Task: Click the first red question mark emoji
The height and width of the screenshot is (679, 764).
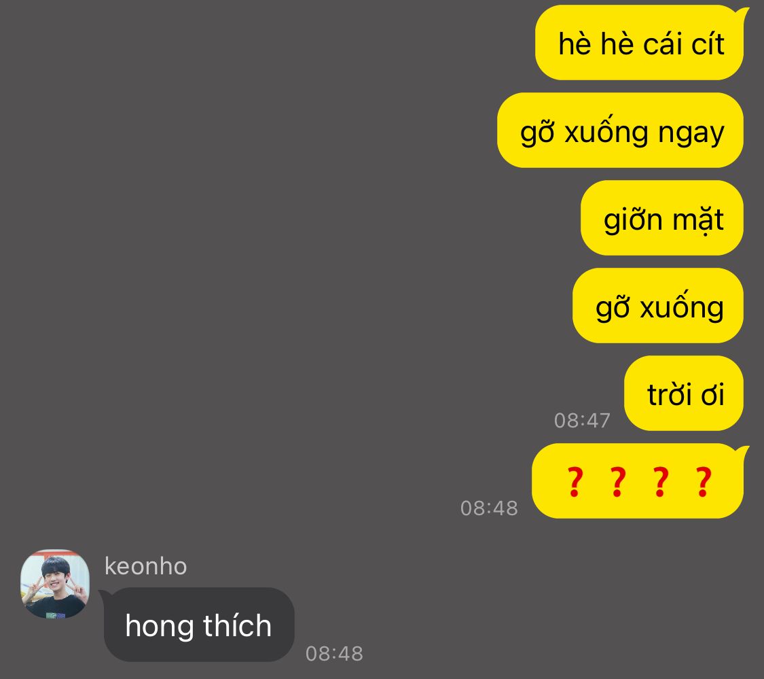Action: 575,482
